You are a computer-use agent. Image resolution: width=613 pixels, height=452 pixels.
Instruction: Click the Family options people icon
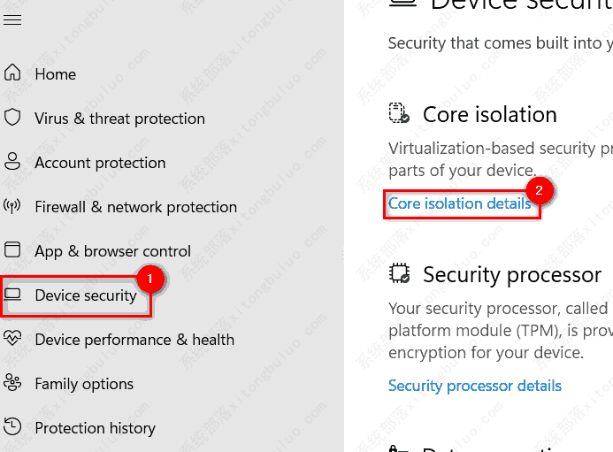pyautogui.click(x=12, y=384)
